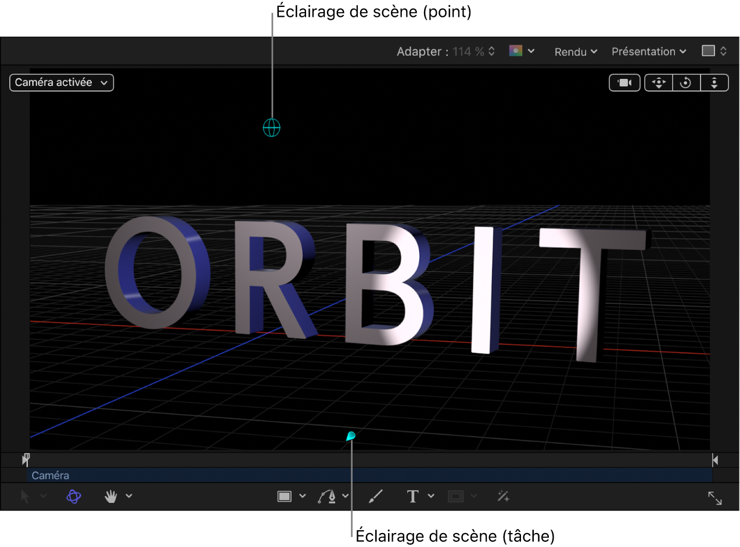Click the play range marker on the left

point(26,459)
